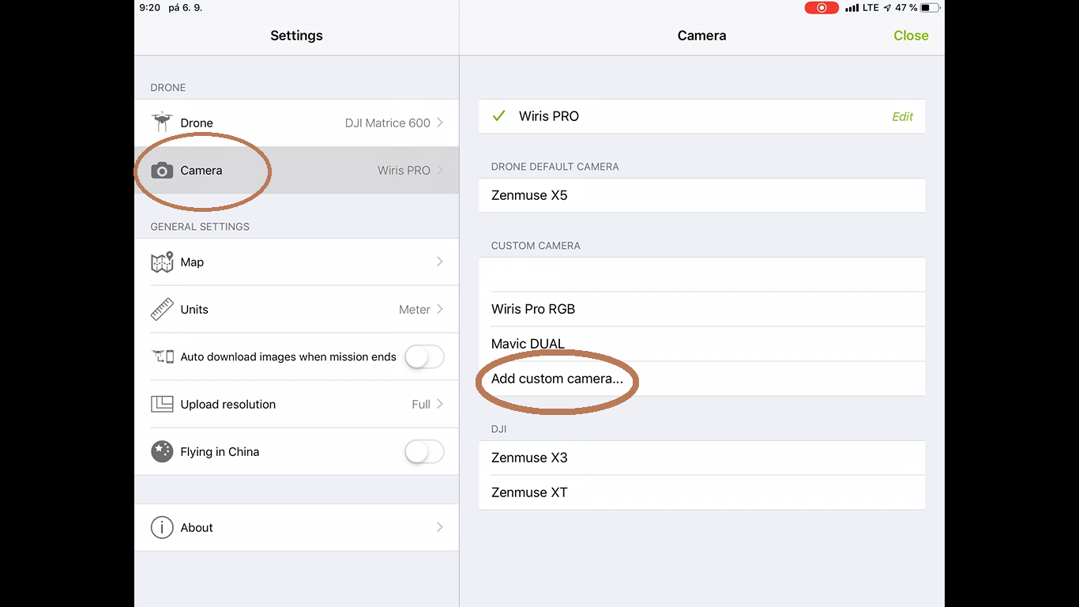Open the Units chevron next to Meter
Screen dimensions: 1079x607
(x=440, y=309)
